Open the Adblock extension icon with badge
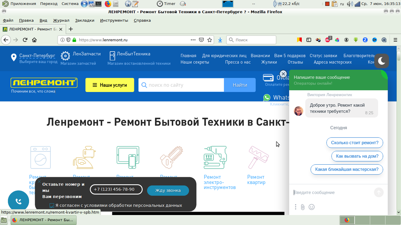Image resolution: width=401 pixels, height=225 pixels. [328, 40]
